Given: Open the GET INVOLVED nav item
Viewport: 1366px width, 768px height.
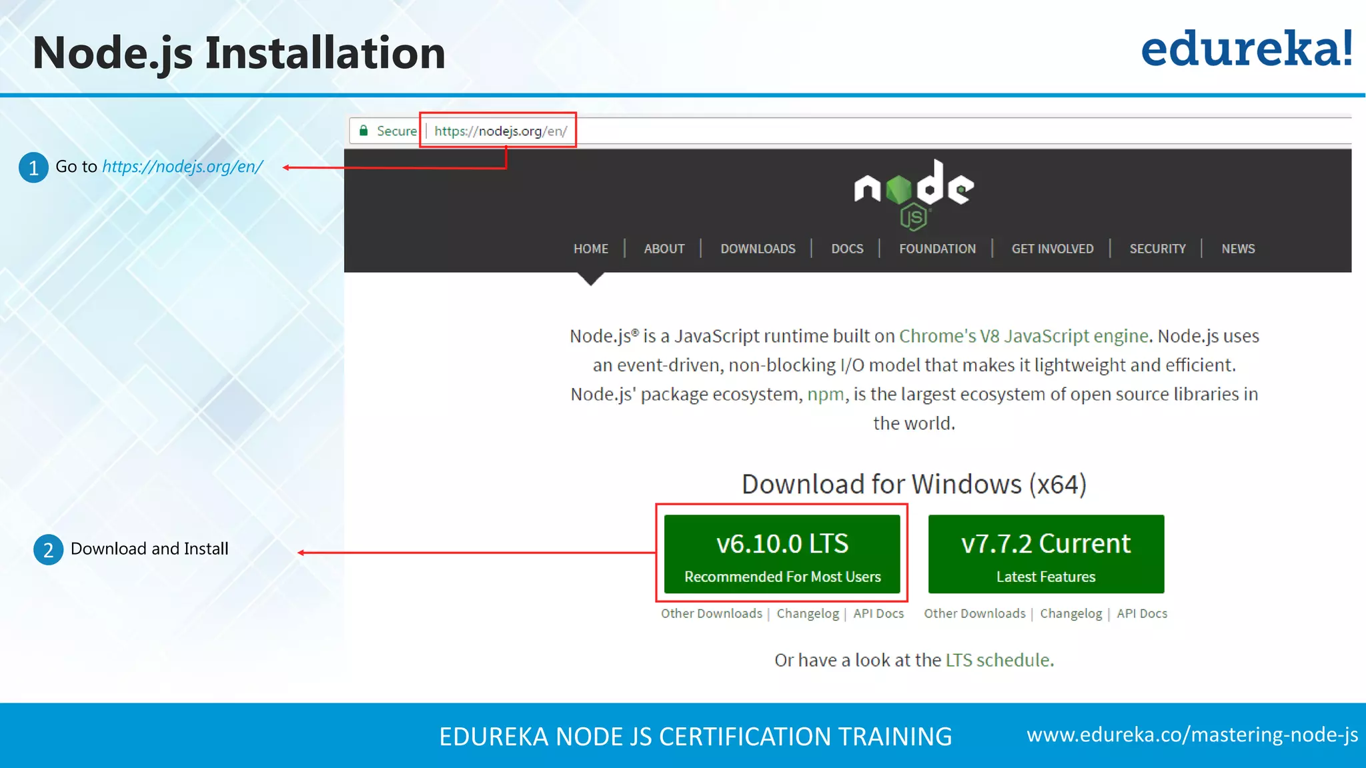Looking at the screenshot, I should click(1053, 249).
